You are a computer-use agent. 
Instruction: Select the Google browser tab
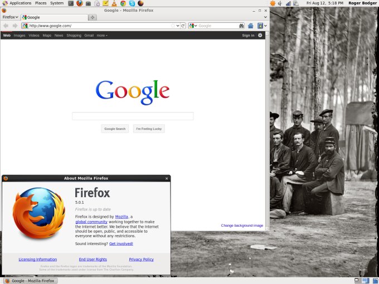[x=55, y=17]
